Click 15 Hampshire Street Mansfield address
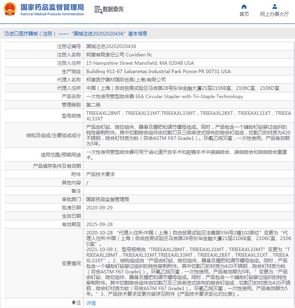The height and width of the screenshot is (308, 295). click(140, 63)
